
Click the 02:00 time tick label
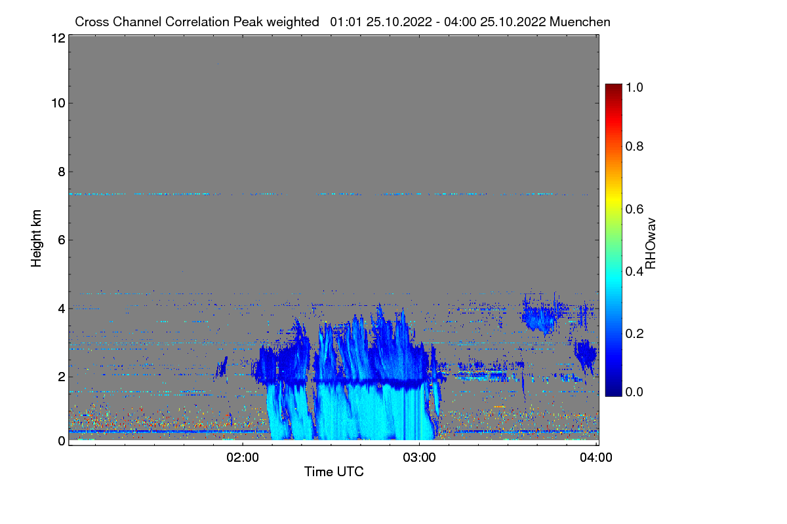pos(243,457)
